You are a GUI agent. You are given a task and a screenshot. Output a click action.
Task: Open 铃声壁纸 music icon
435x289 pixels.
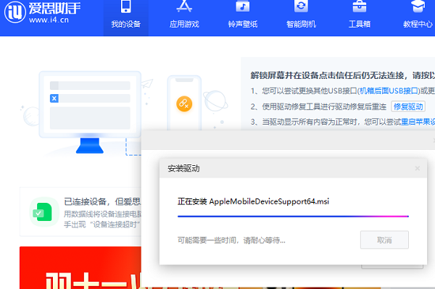(243, 6)
